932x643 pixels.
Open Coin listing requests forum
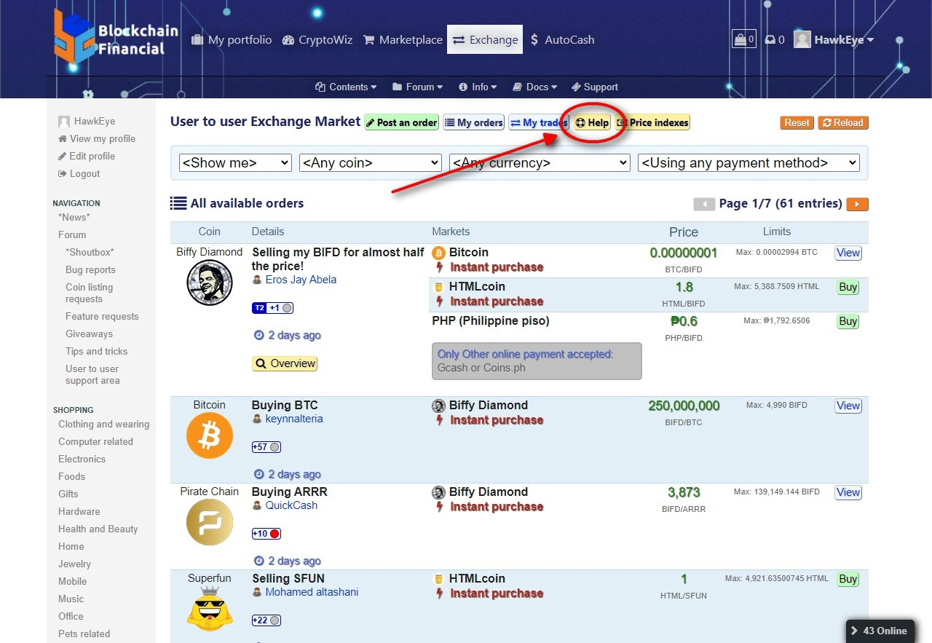(x=89, y=293)
